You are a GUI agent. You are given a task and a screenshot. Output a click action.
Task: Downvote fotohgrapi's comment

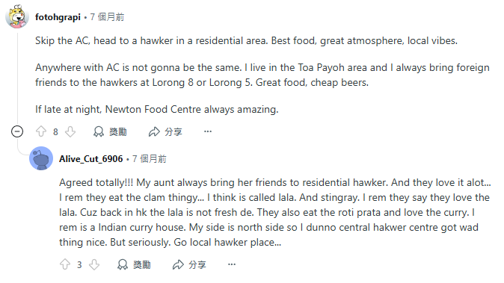tap(70, 131)
